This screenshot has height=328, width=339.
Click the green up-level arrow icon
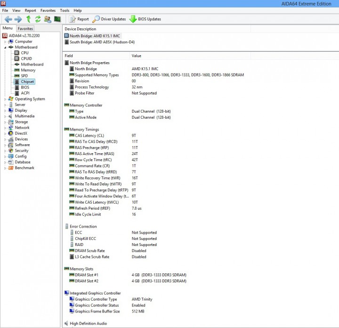tap(28, 19)
